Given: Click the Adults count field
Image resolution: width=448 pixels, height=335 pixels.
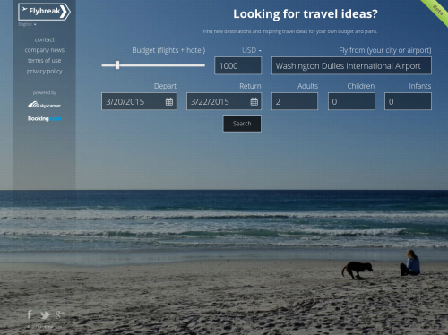Looking at the screenshot, I should coord(295,101).
